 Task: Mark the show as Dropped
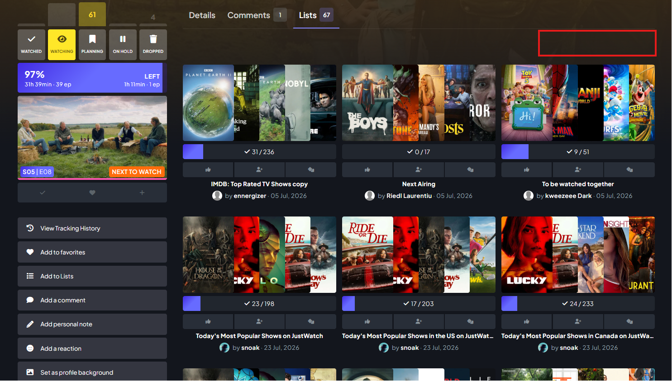click(x=153, y=45)
